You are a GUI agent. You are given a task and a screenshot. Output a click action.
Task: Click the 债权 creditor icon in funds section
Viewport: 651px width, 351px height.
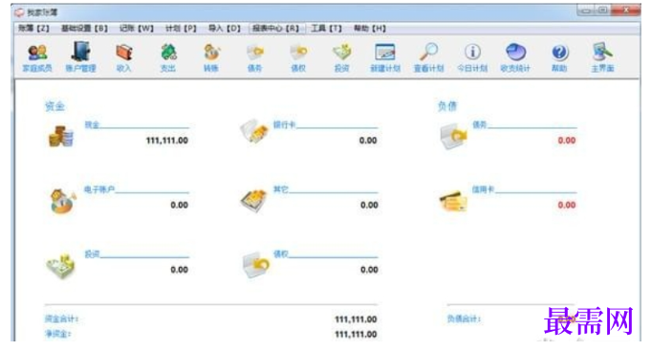click(x=256, y=265)
